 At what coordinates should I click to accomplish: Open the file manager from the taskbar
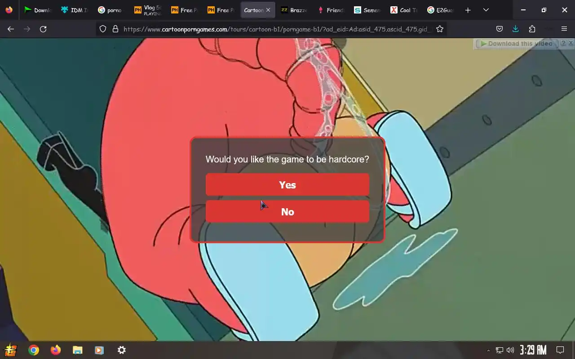click(x=78, y=350)
